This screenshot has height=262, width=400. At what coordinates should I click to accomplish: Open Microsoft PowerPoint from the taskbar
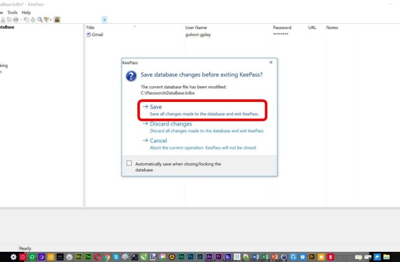pos(274,257)
